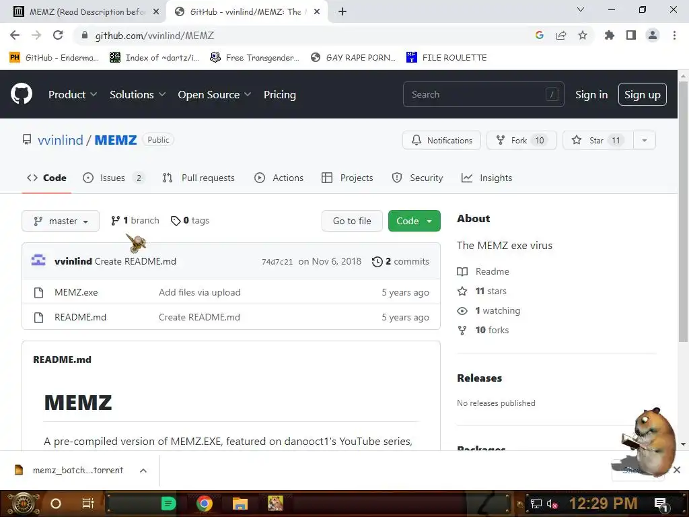Open the notification center icon
Screen dimensions: 689x517
(661, 504)
